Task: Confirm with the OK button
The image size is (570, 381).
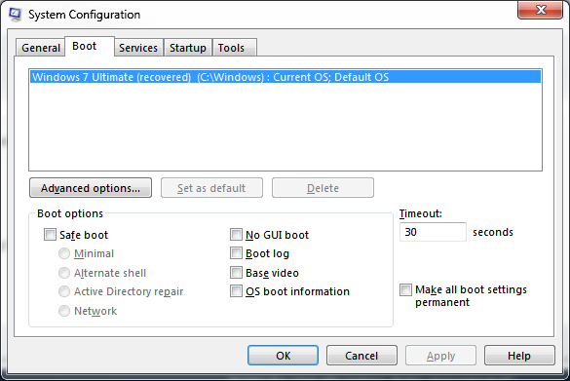Action: pos(283,356)
